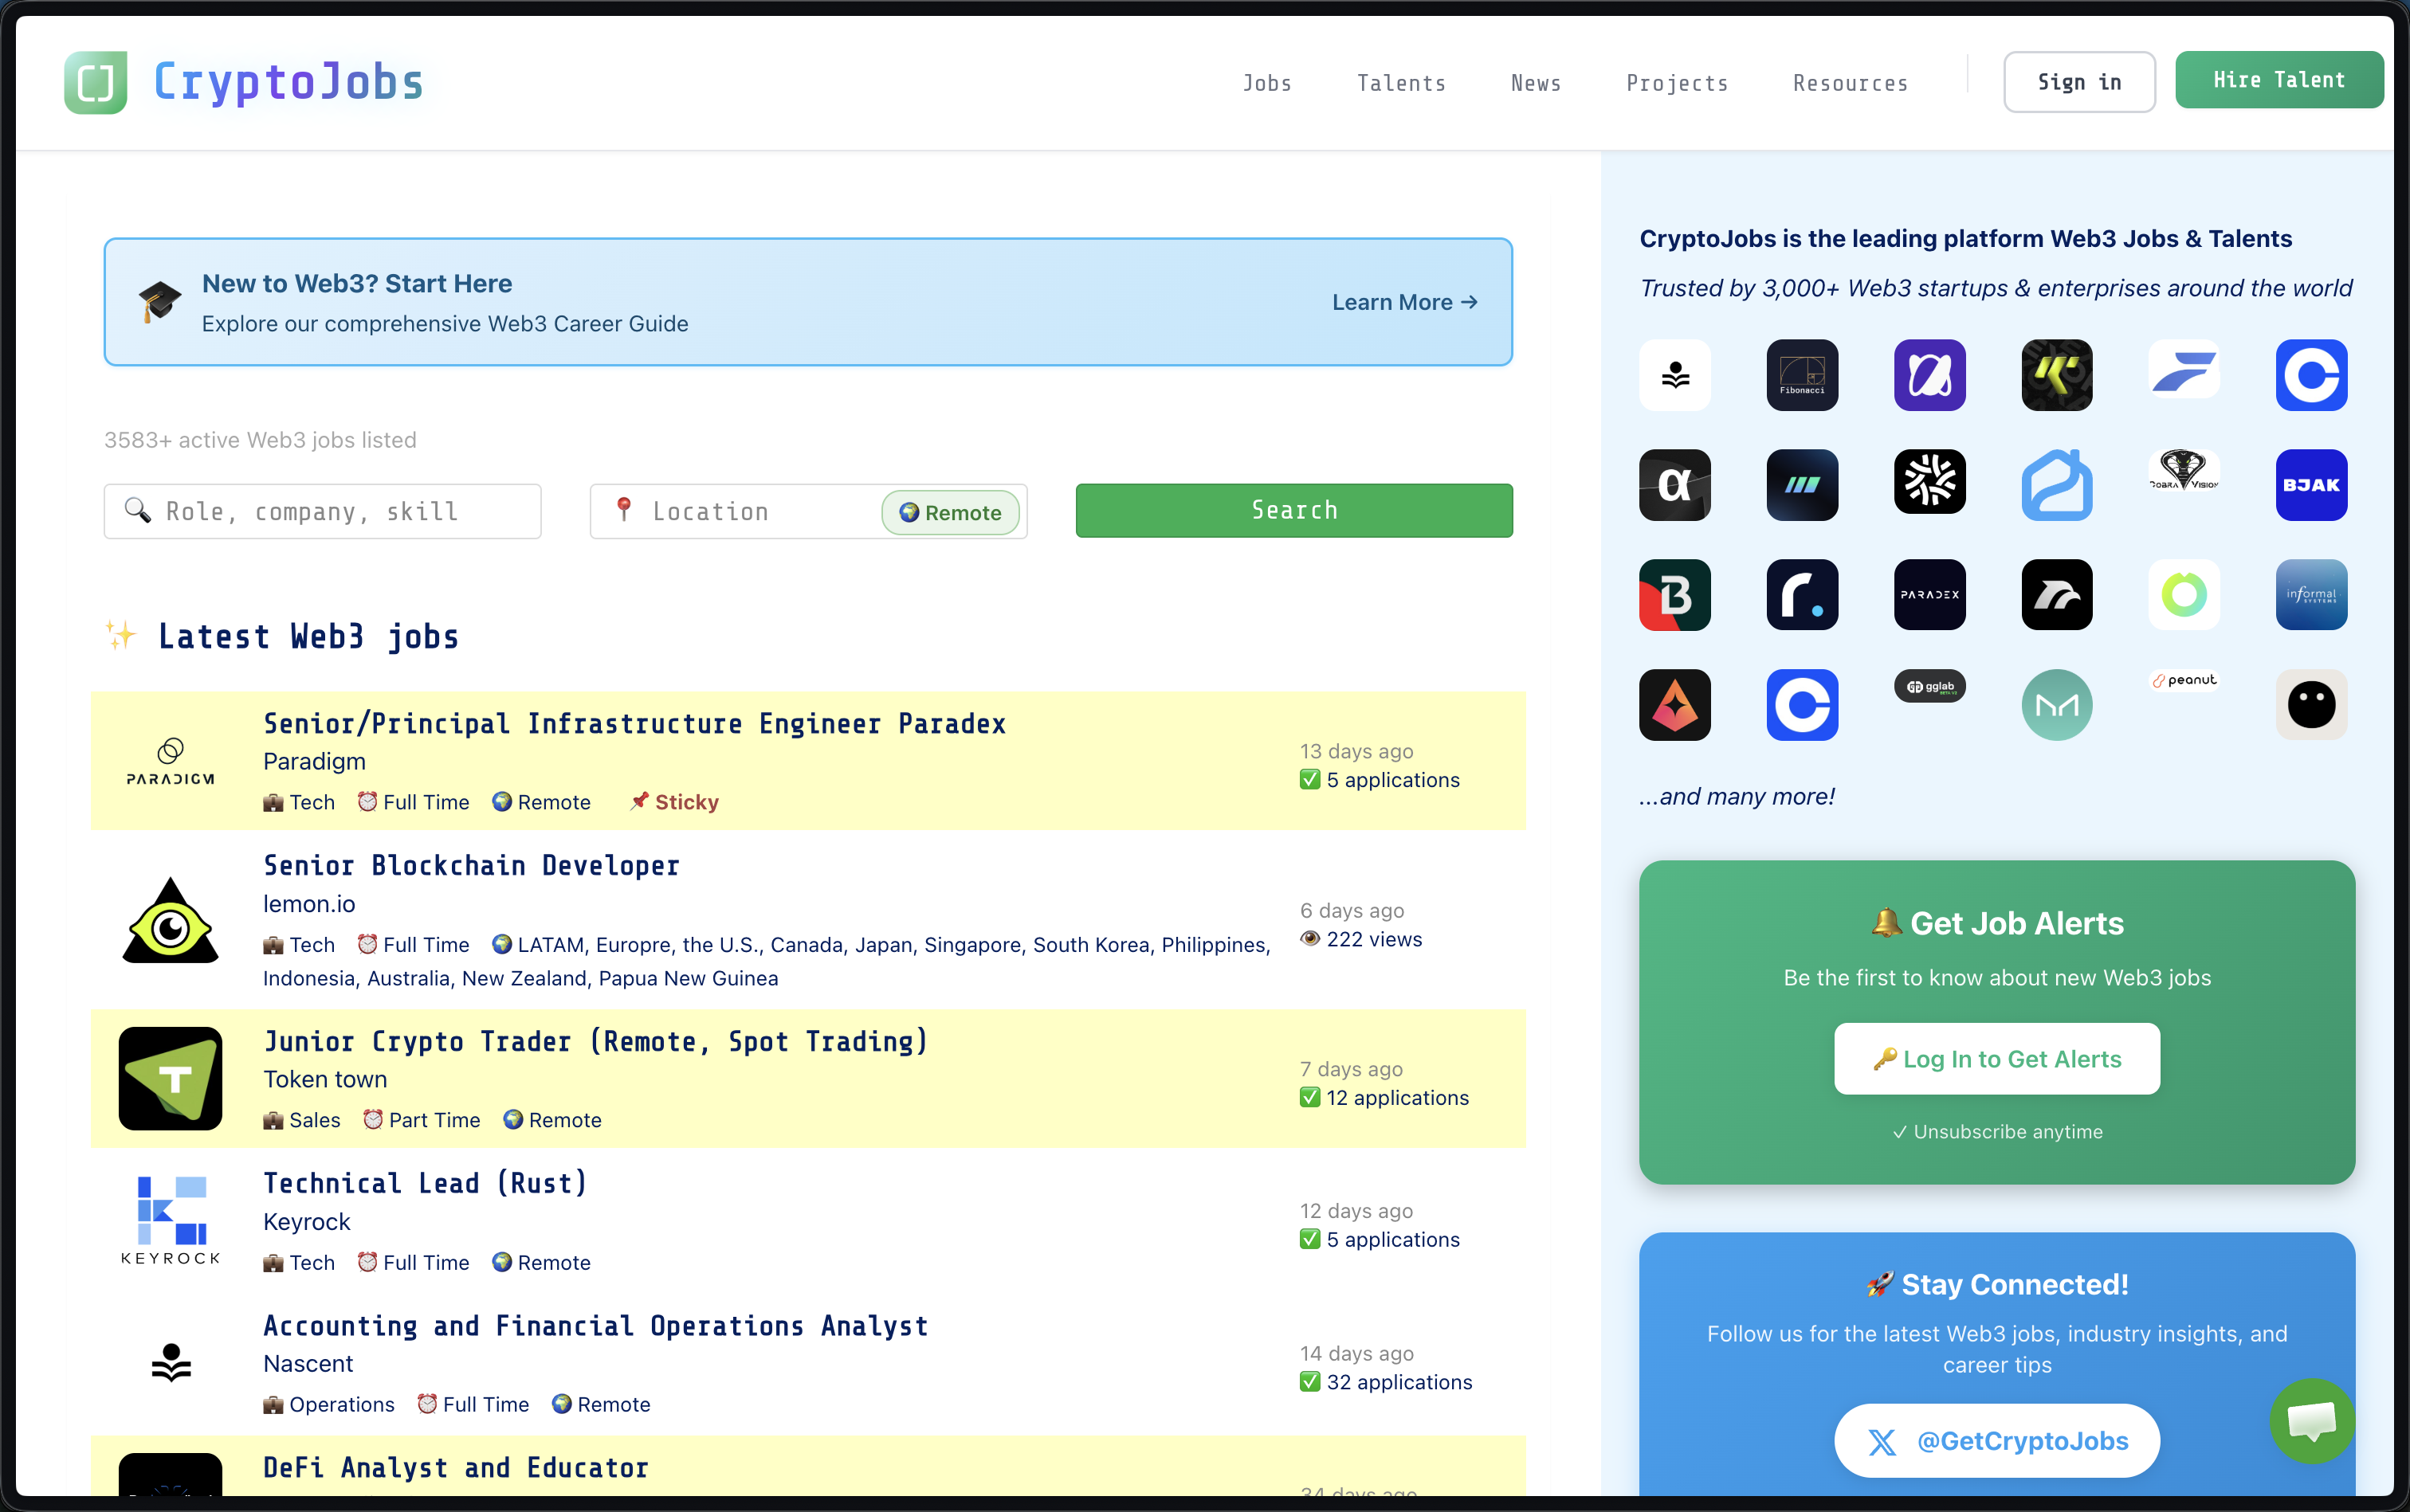
Task: Click the Coinbase logo in the first grid row
Action: (x=2311, y=375)
